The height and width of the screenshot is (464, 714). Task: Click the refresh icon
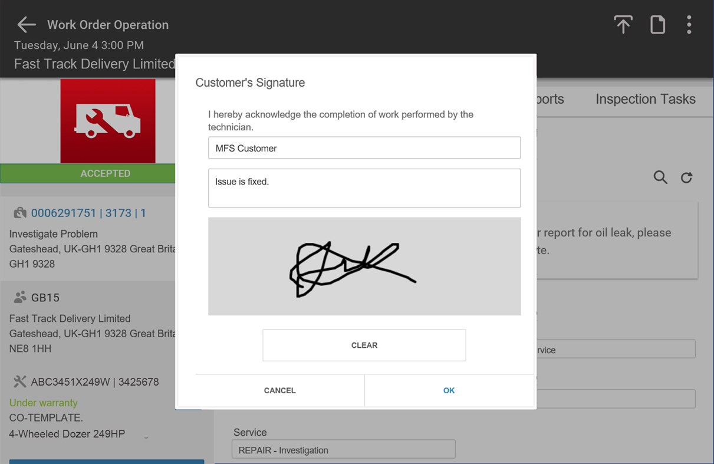point(686,177)
